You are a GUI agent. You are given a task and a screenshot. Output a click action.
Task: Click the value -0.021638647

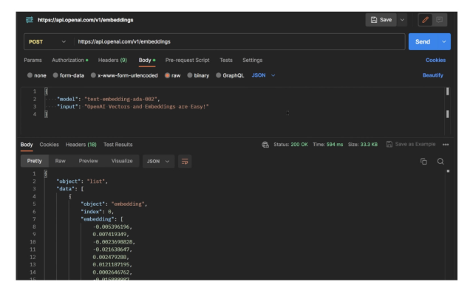pyautogui.click(x=112, y=249)
